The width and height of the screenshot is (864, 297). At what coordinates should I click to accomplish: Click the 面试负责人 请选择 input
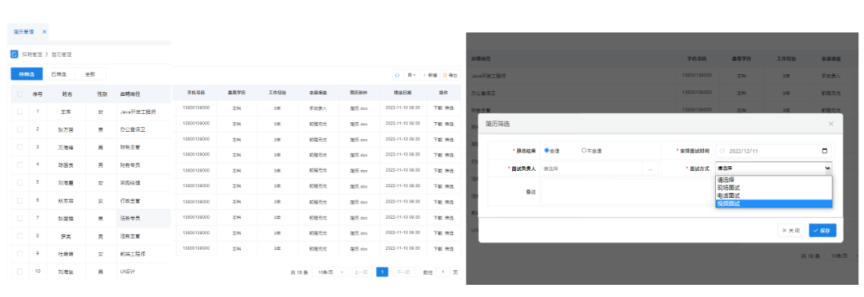(591, 168)
